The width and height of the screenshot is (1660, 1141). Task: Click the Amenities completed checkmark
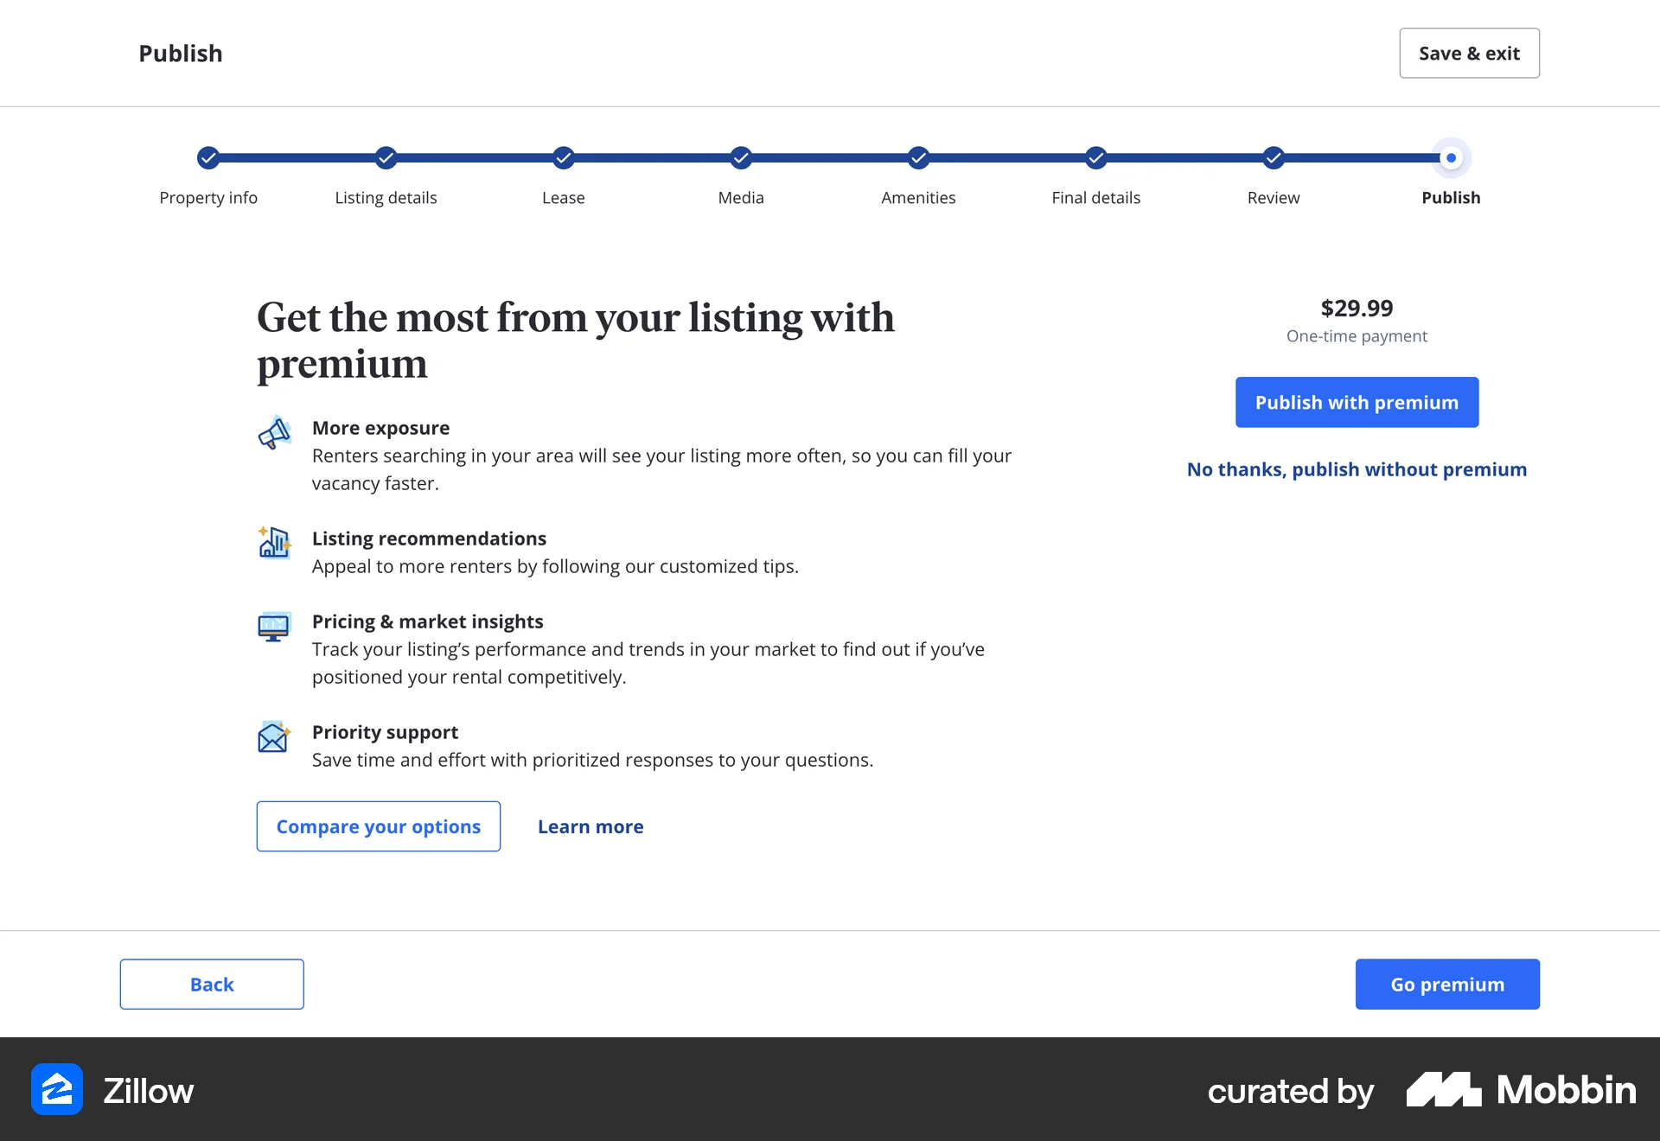(918, 158)
